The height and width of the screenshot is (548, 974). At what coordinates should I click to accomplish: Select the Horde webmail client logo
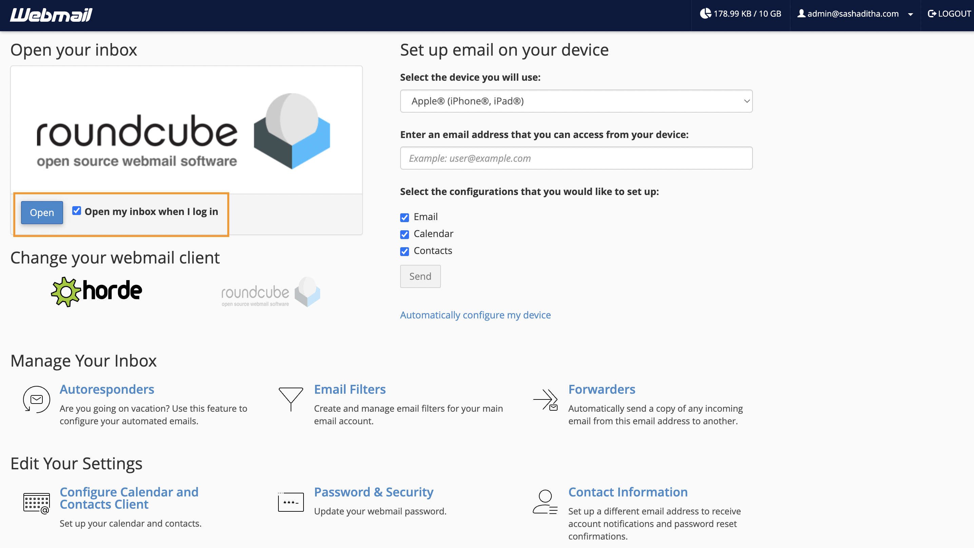coord(97,292)
